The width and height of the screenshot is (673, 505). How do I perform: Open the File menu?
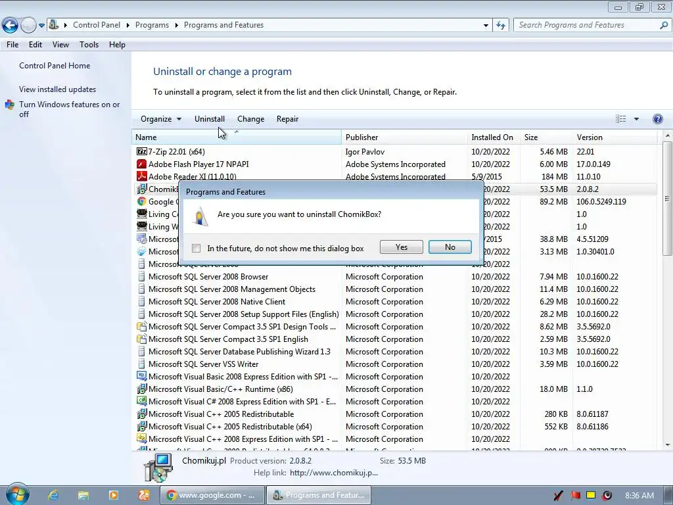[12, 45]
